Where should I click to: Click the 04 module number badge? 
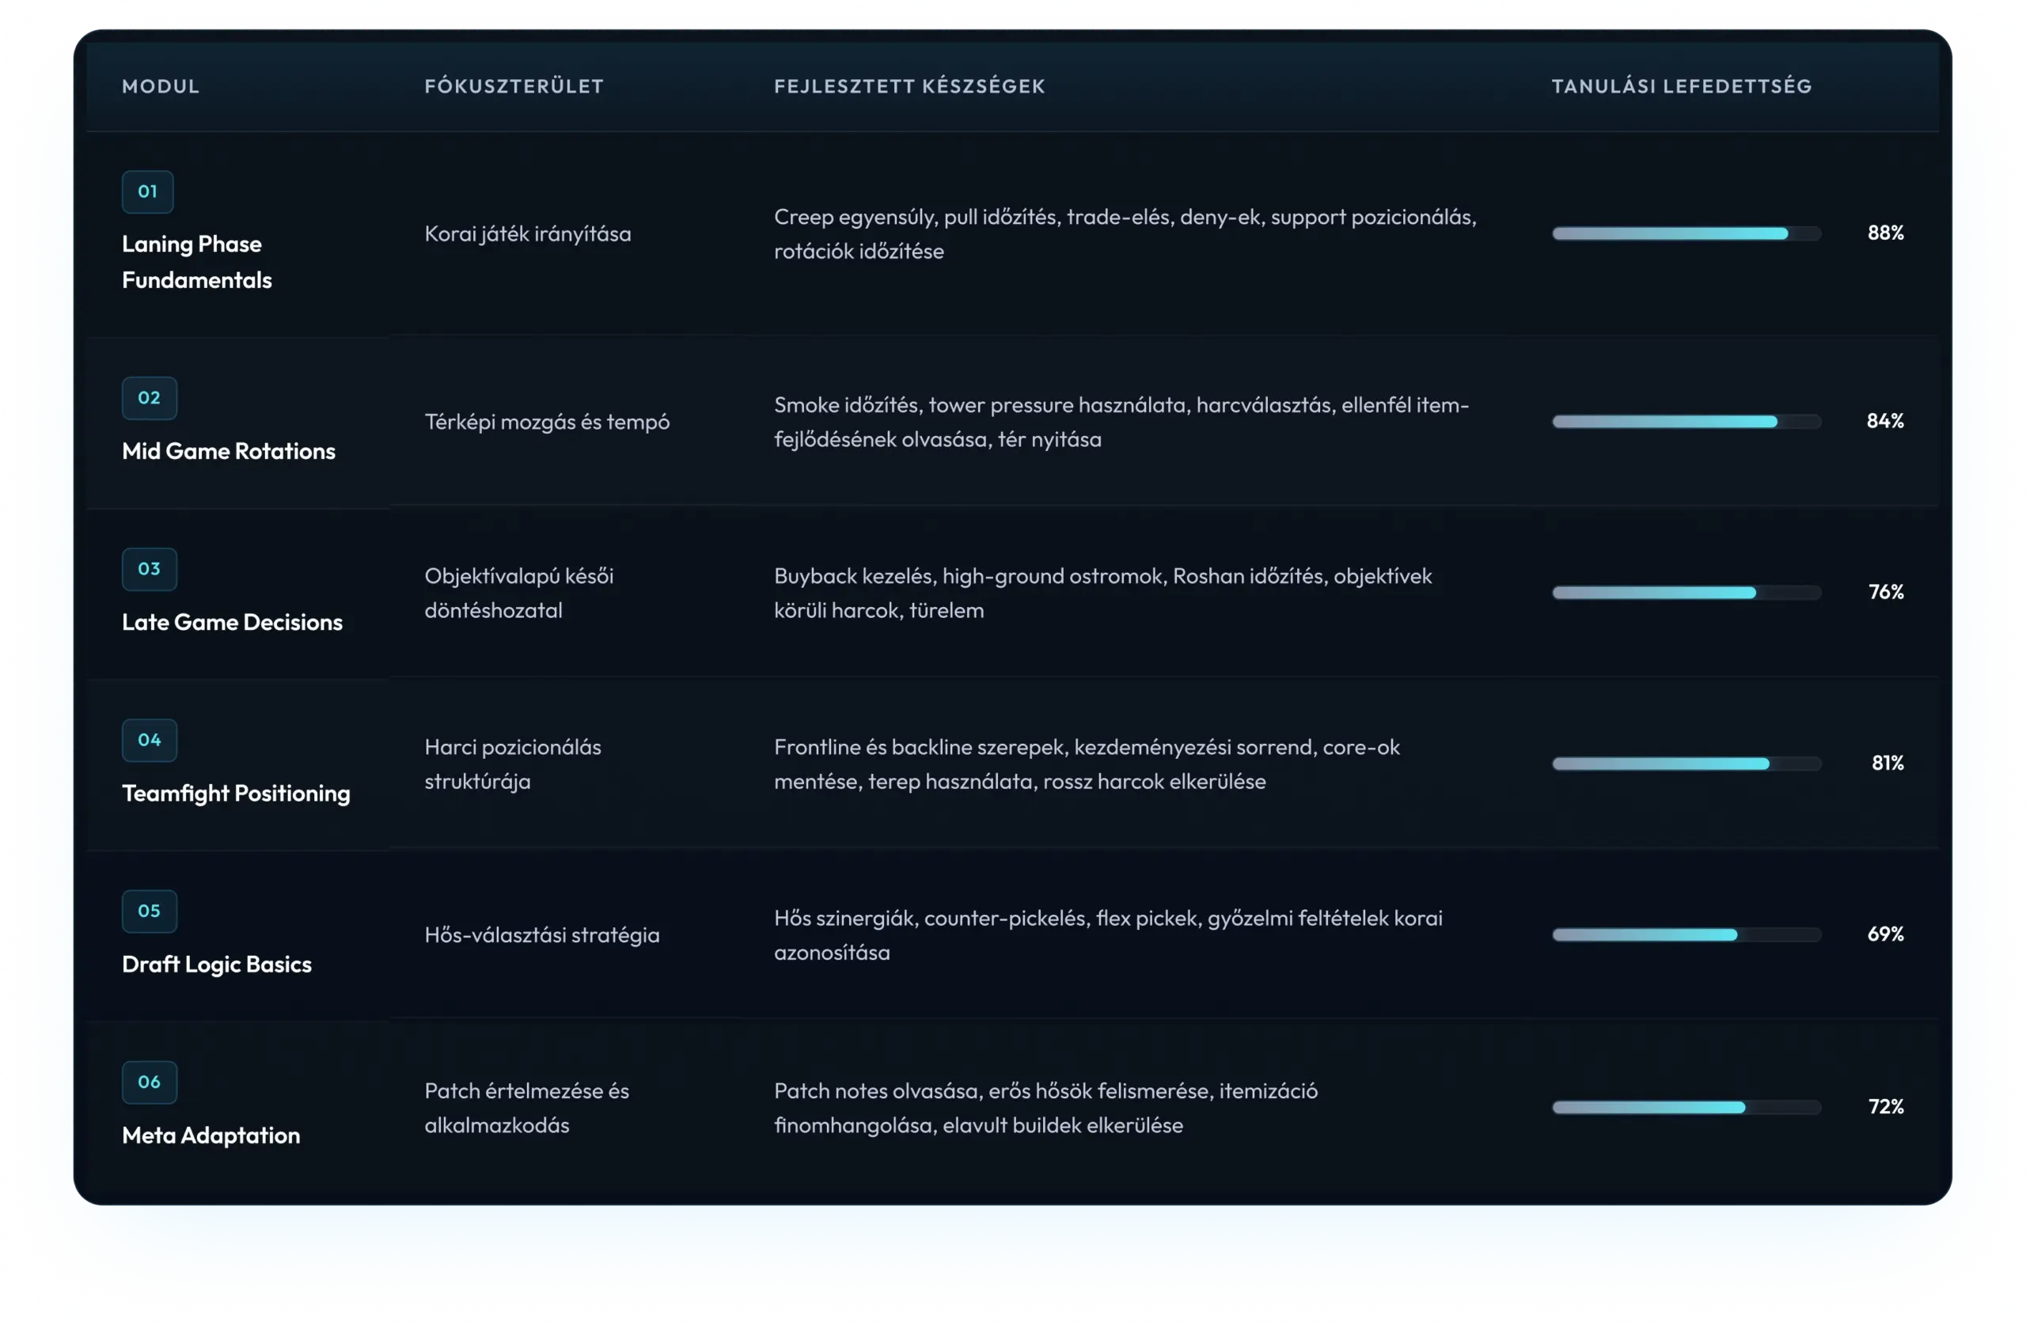149,740
